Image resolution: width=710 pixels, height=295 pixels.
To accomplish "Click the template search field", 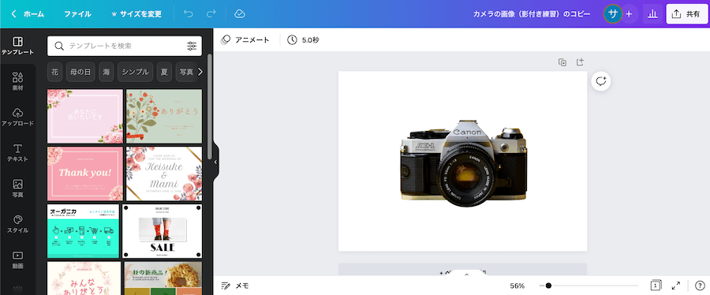I will pyautogui.click(x=125, y=46).
